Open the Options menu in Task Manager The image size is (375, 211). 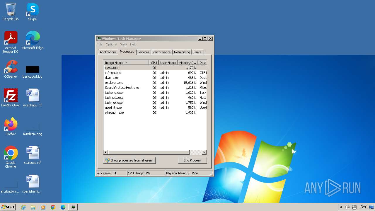[111, 44]
